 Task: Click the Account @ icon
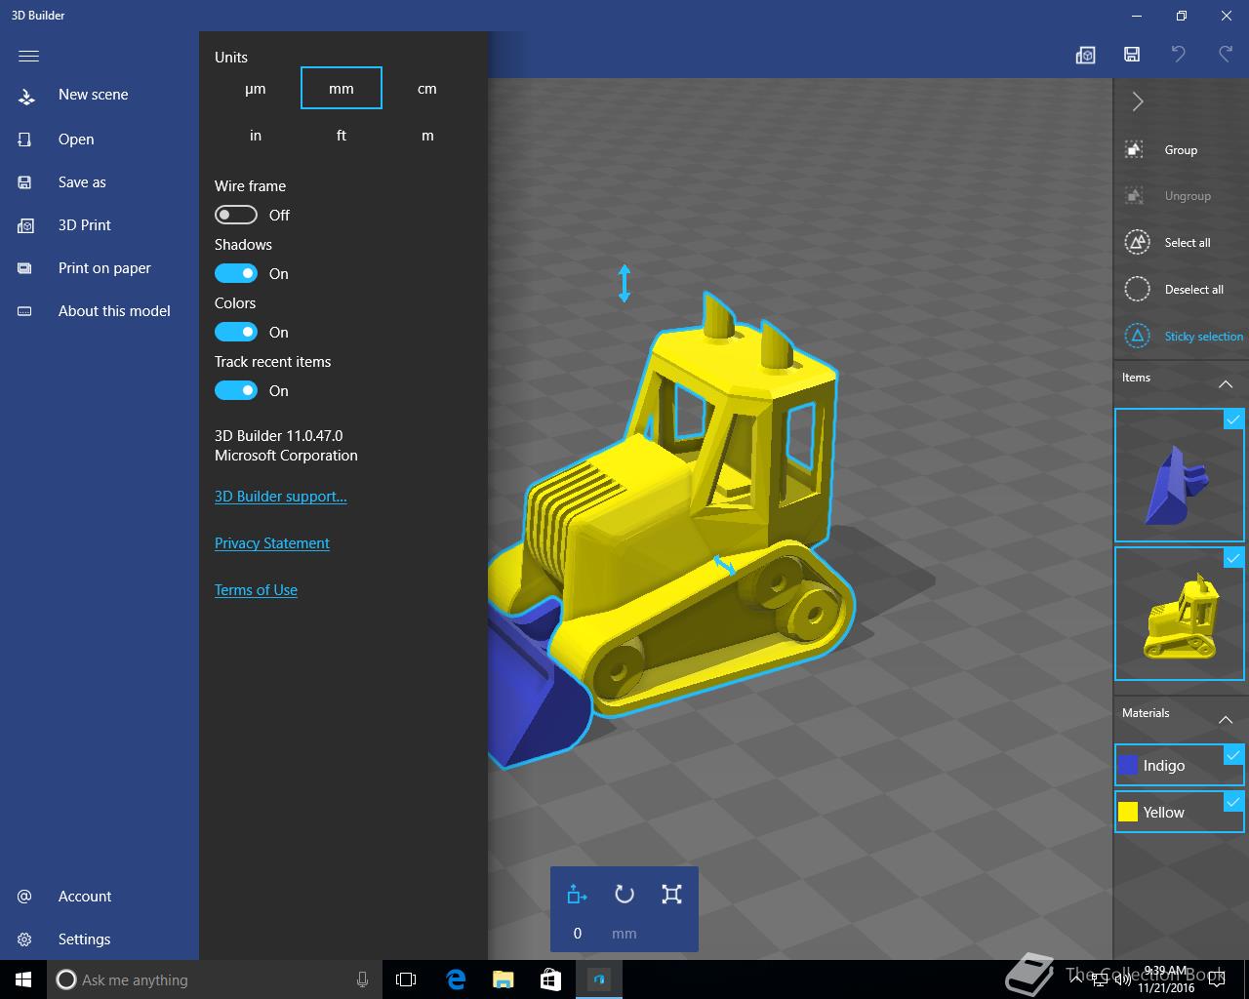(x=25, y=897)
